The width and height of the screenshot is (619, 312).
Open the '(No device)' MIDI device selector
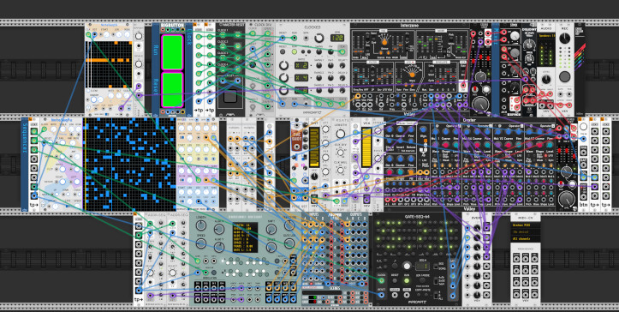(x=526, y=231)
